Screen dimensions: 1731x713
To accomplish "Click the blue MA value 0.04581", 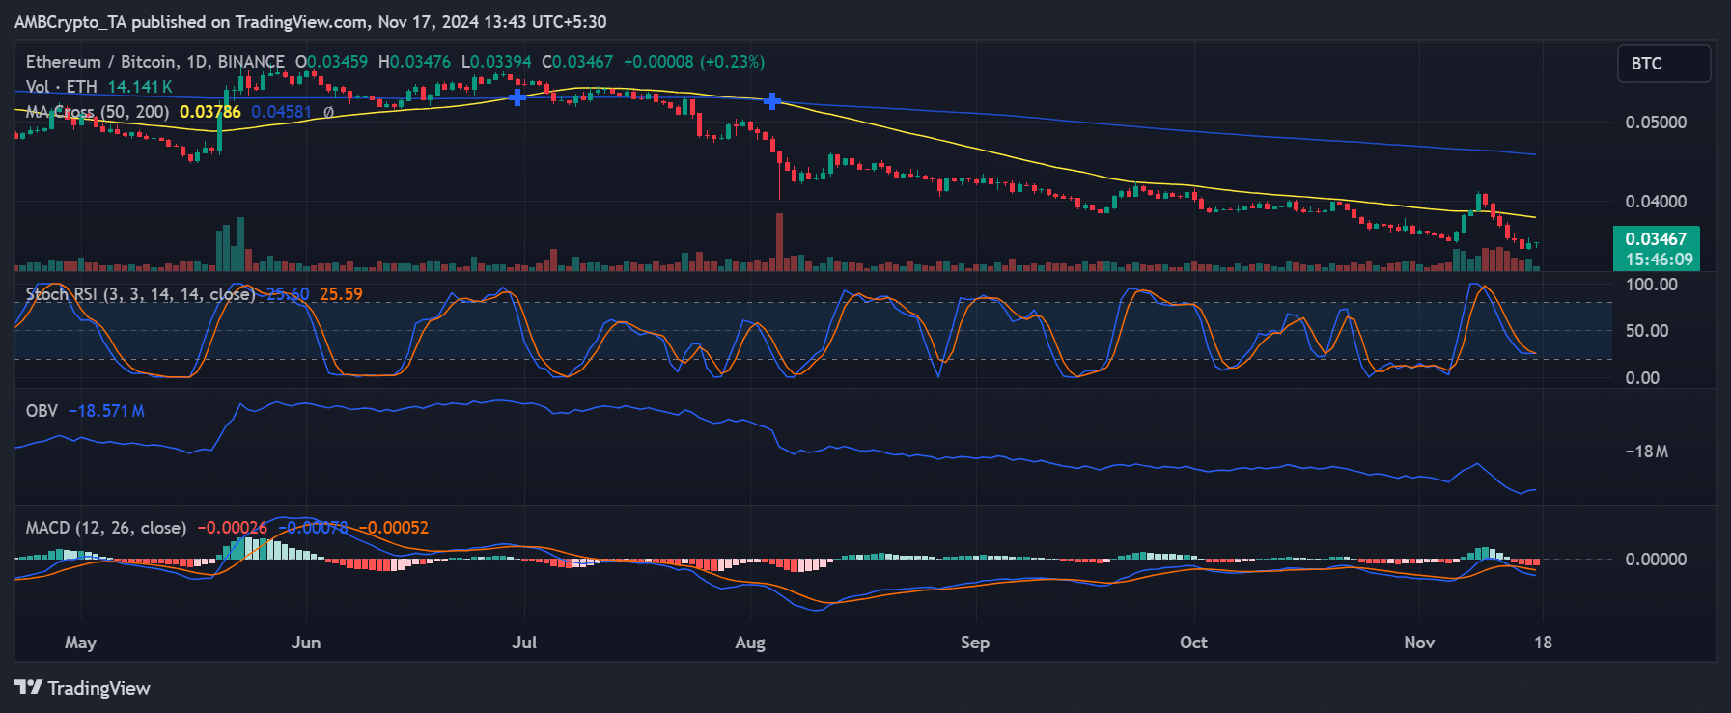I will tap(282, 112).
